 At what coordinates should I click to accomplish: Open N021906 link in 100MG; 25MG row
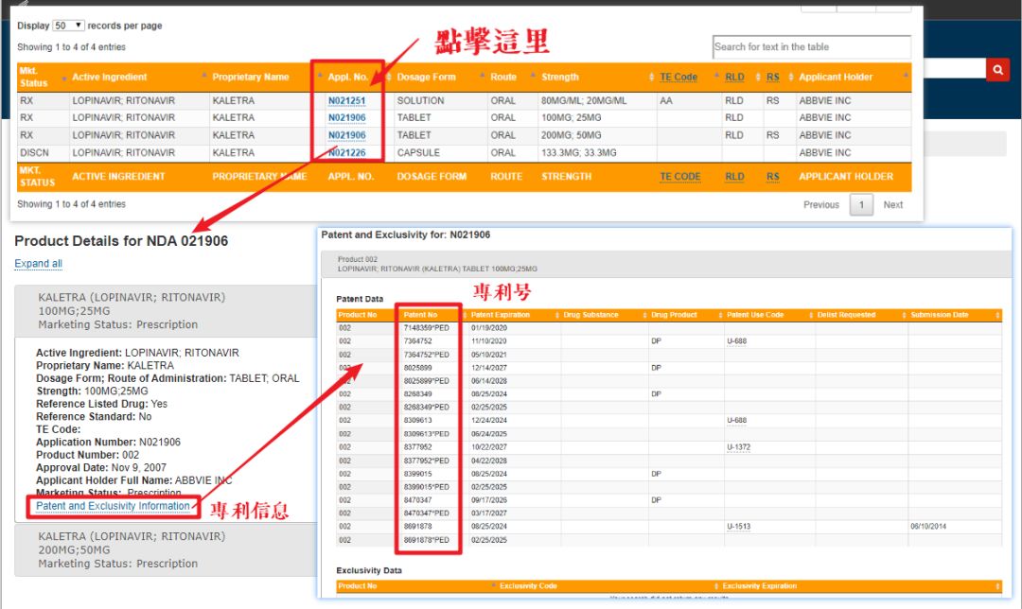(346, 118)
